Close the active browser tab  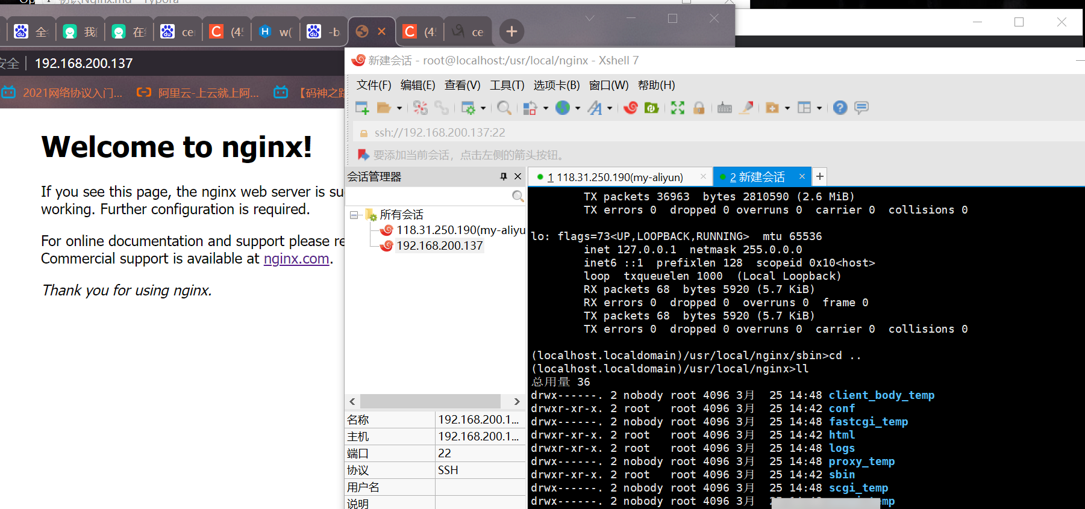click(381, 31)
